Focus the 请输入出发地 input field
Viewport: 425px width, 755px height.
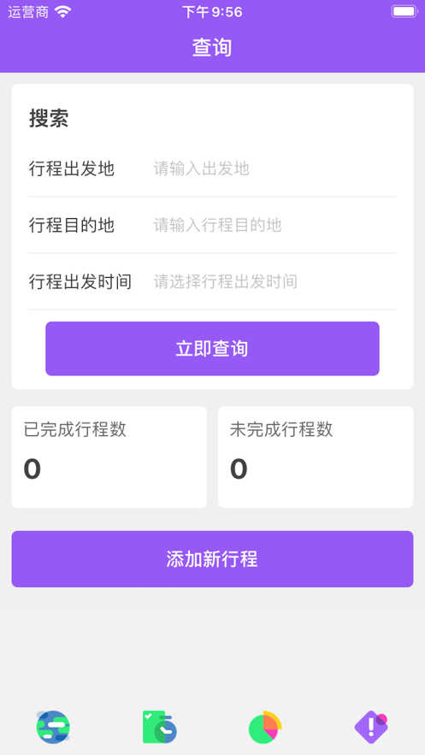pos(274,169)
